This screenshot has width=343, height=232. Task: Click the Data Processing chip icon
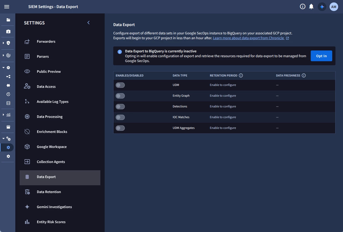point(27,117)
